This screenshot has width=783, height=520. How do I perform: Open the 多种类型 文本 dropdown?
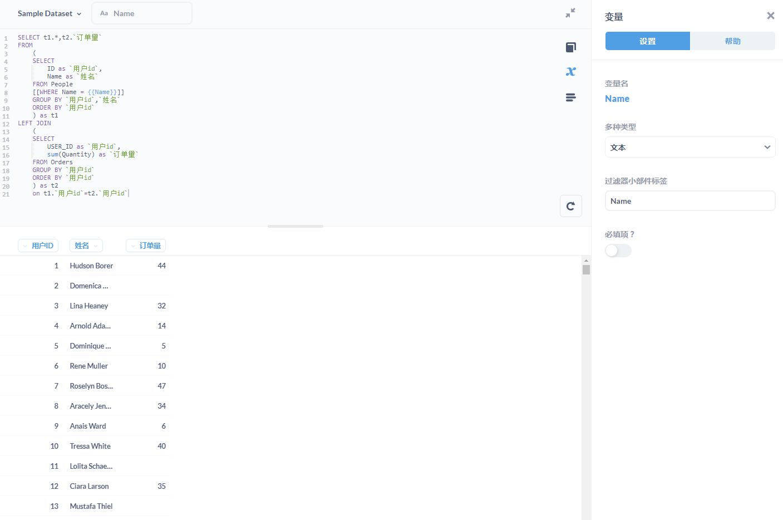tap(690, 147)
